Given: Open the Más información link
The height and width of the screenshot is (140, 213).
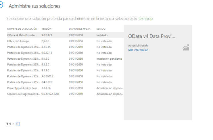Looking at the screenshot, I should click(138, 50).
